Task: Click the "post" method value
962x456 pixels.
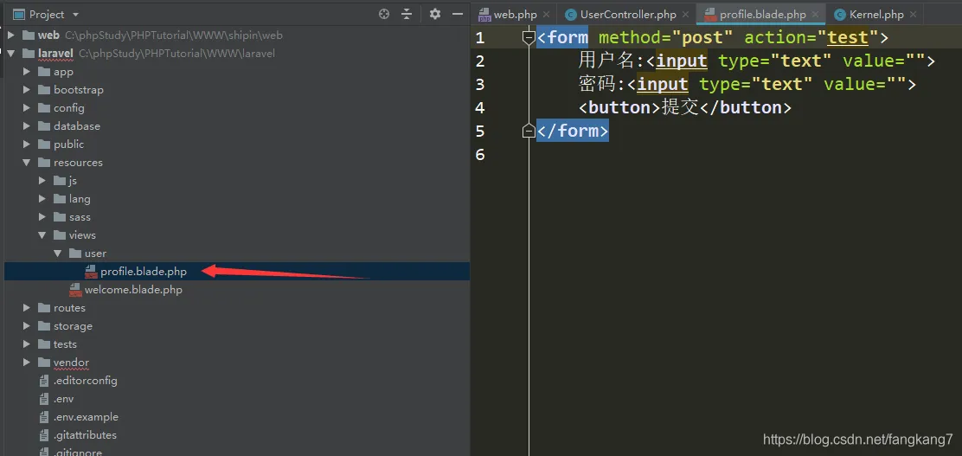Action: tap(702, 37)
